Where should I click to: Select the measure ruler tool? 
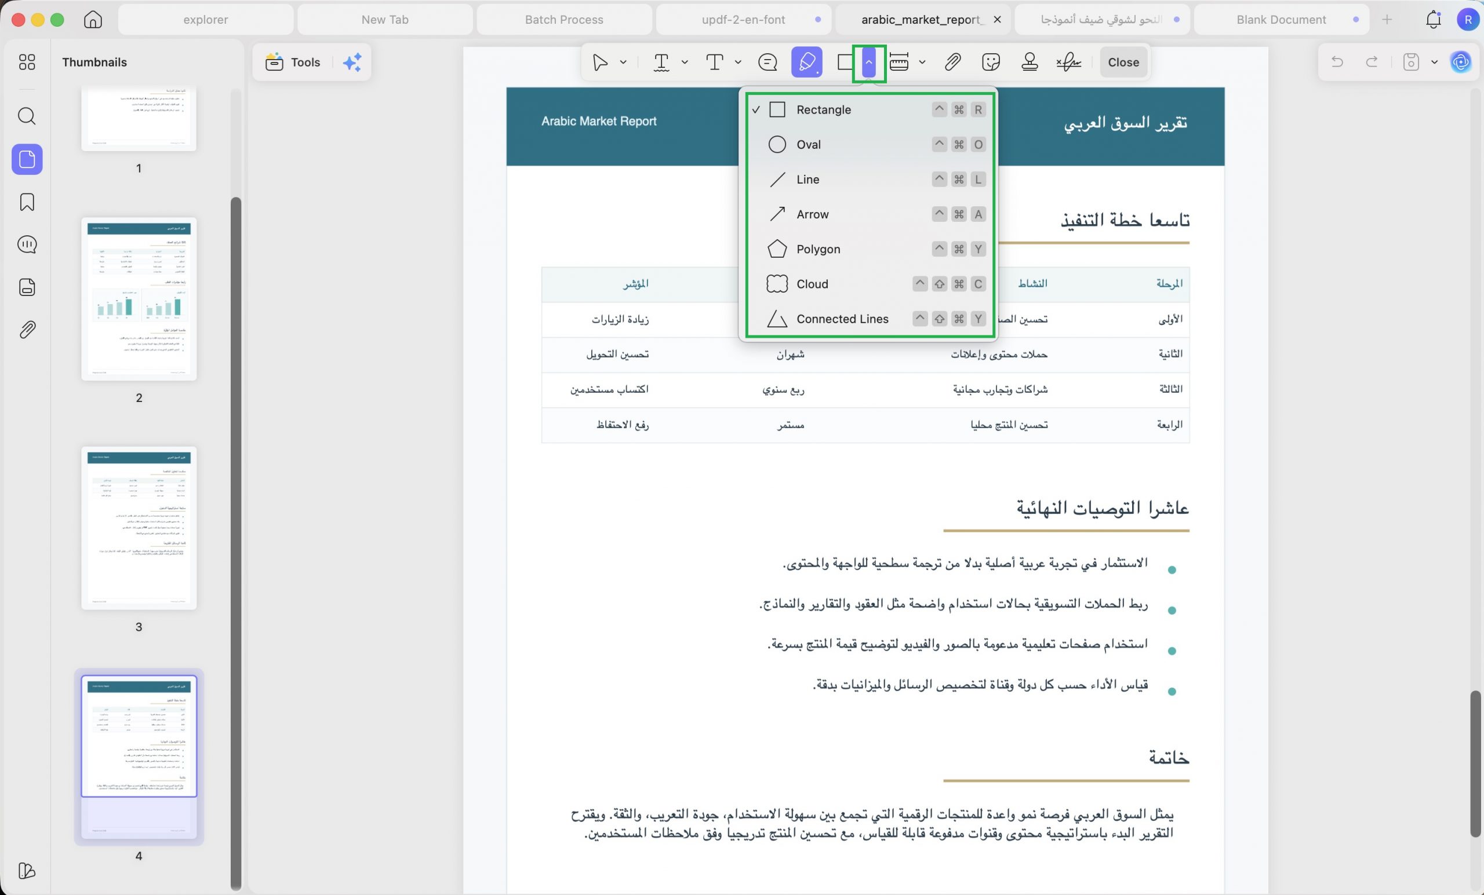coord(899,62)
